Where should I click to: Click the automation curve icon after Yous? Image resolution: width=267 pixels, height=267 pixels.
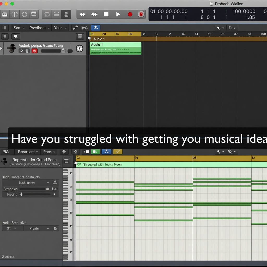(x=75, y=28)
